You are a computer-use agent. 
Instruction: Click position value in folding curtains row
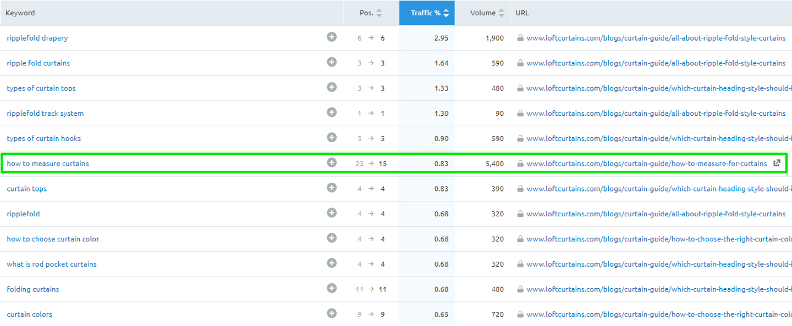click(x=371, y=289)
